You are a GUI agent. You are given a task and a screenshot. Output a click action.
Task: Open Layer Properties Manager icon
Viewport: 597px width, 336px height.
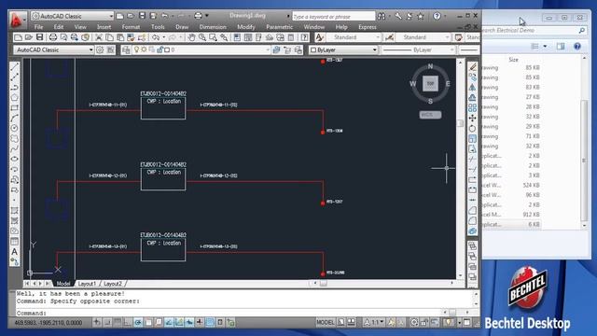tap(126, 49)
